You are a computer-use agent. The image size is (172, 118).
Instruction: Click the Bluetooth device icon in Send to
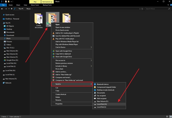[95, 84]
